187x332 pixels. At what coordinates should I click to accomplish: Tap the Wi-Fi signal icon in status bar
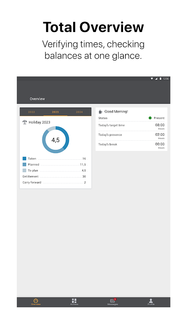click(152, 78)
